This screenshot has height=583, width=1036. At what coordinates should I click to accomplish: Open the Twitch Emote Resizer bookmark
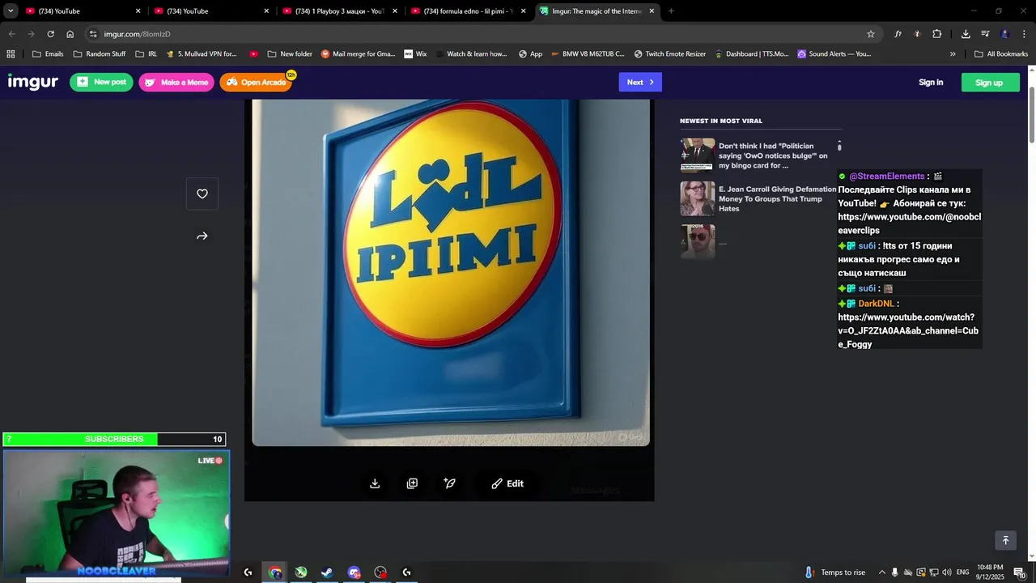click(670, 54)
